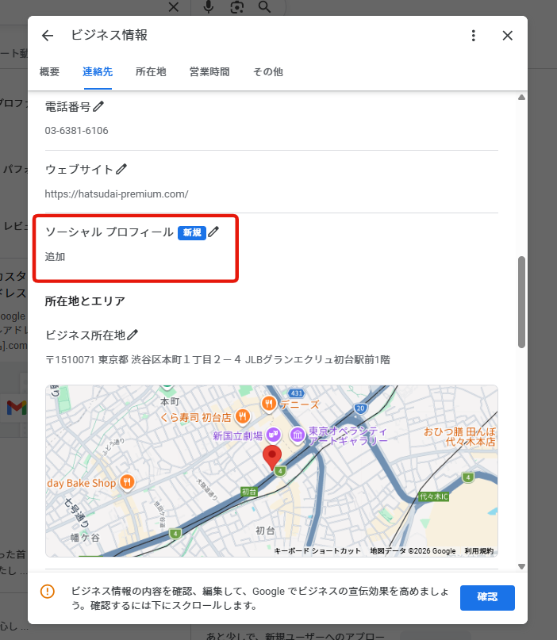Open the three-dot more options menu

tap(473, 36)
